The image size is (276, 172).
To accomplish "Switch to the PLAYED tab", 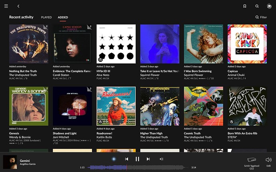I will tap(46, 17).
